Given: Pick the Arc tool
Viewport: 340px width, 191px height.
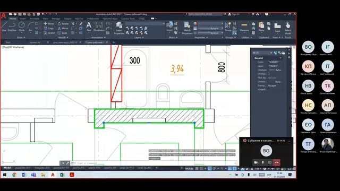Looking at the screenshot, I should [30, 27].
